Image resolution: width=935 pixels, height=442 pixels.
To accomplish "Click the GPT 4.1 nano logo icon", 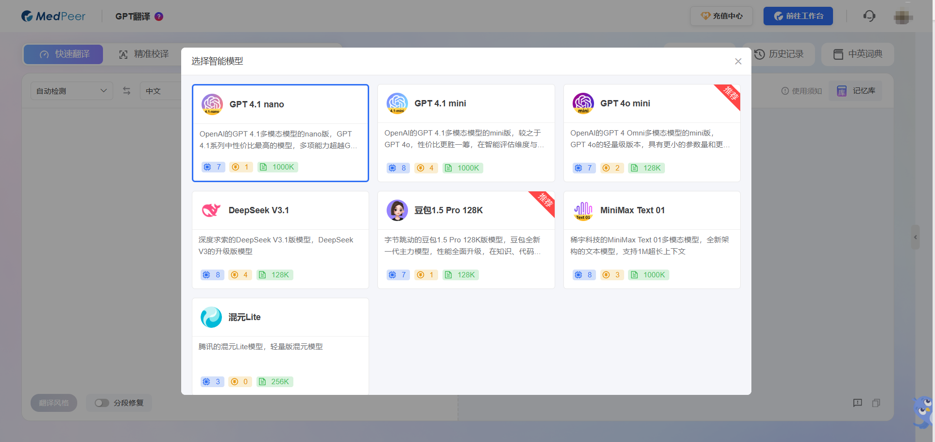I will (x=212, y=104).
